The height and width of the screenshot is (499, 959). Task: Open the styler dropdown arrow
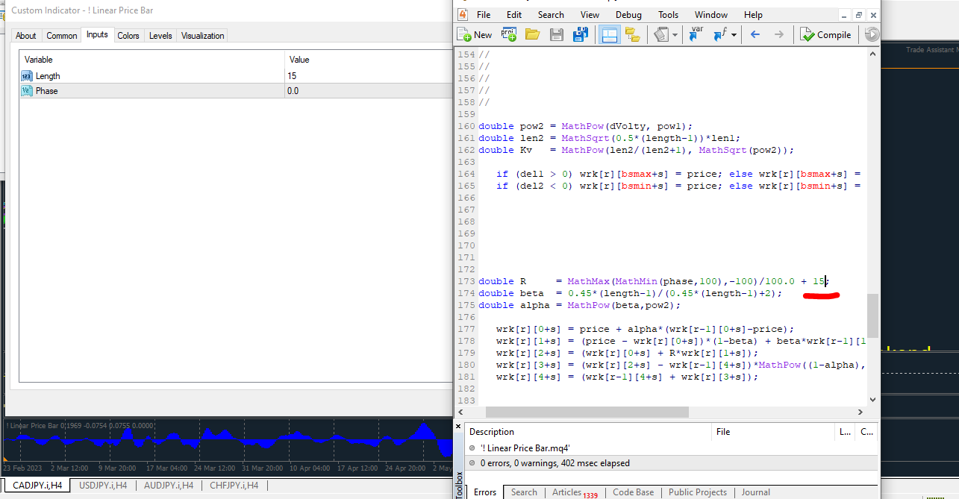[675, 34]
